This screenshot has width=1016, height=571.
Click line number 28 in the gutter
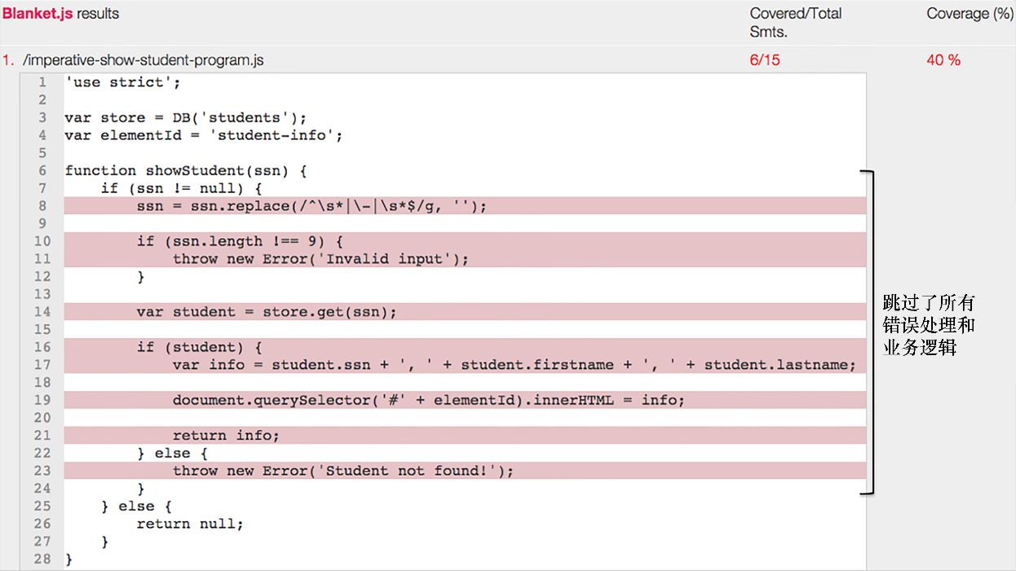tap(42, 559)
